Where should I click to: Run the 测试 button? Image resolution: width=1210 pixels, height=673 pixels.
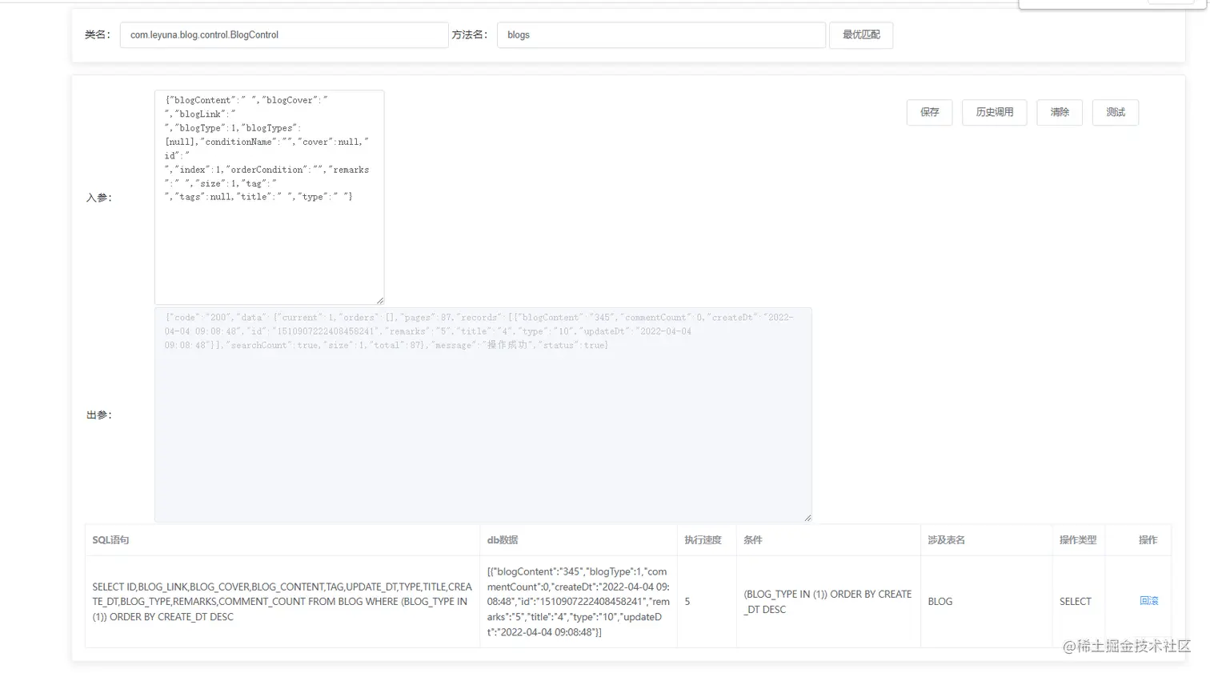[1116, 112]
